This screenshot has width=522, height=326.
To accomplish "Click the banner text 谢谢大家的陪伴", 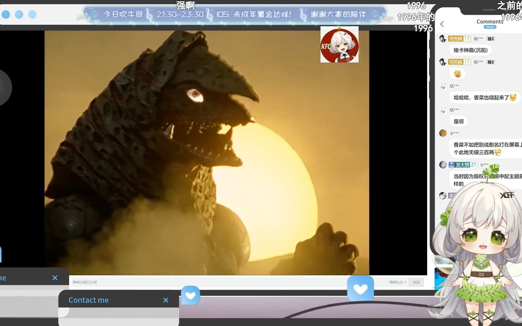I will 338,14.
